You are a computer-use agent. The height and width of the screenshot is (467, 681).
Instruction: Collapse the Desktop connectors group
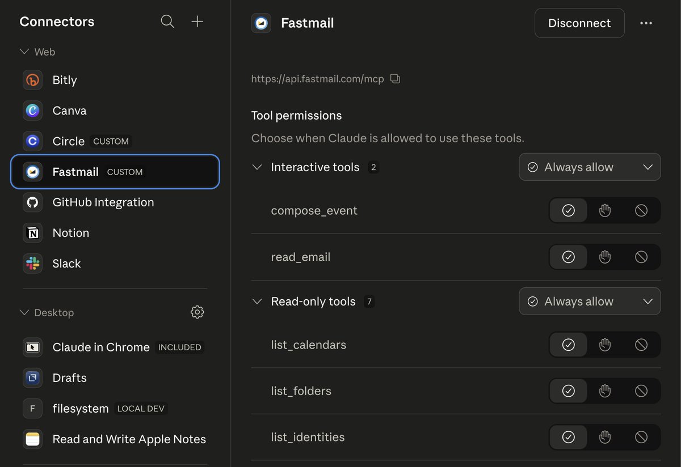click(x=24, y=312)
